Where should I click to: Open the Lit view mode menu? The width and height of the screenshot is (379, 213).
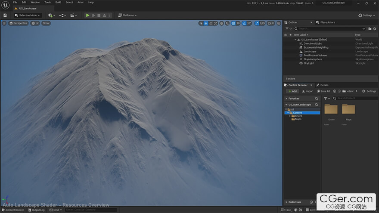35,23
